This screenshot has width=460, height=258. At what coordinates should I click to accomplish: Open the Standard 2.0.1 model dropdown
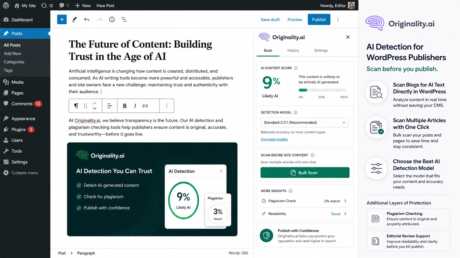click(305, 122)
